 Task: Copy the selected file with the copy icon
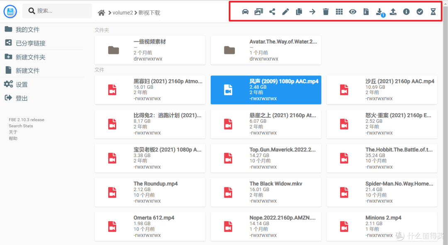point(299,12)
